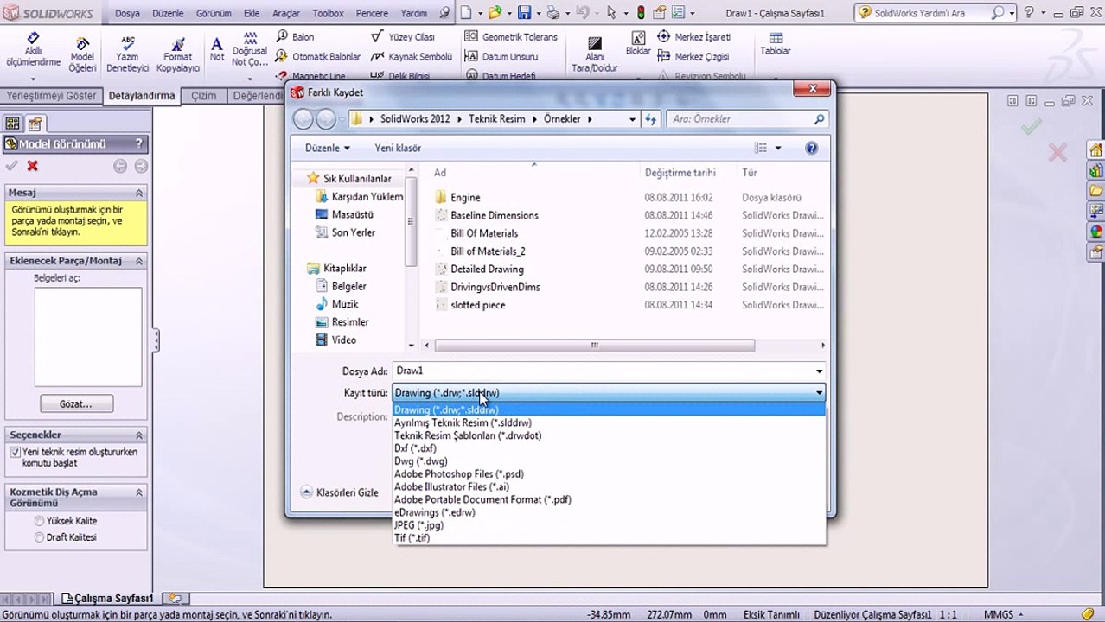
Task: Click the back arrow in the Farklı Kaydet dialog
Action: pyautogui.click(x=303, y=119)
